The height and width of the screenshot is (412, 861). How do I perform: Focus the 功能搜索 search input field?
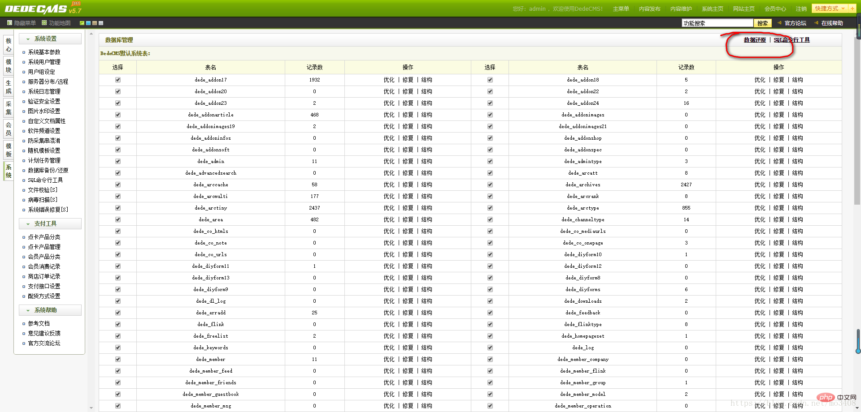(717, 23)
